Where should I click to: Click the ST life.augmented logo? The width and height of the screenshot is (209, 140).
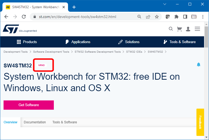[20, 29]
